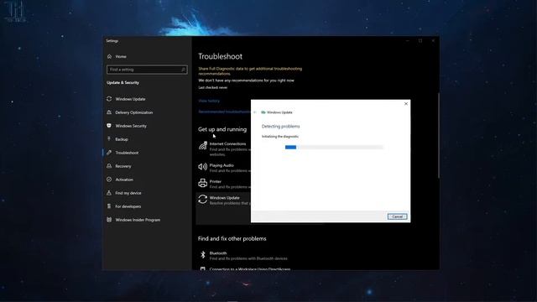Click the Playing Audio speaker icon
The width and height of the screenshot is (537, 302).
click(x=203, y=167)
